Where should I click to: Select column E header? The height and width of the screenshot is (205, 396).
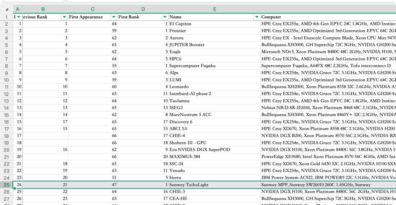coord(214,9)
